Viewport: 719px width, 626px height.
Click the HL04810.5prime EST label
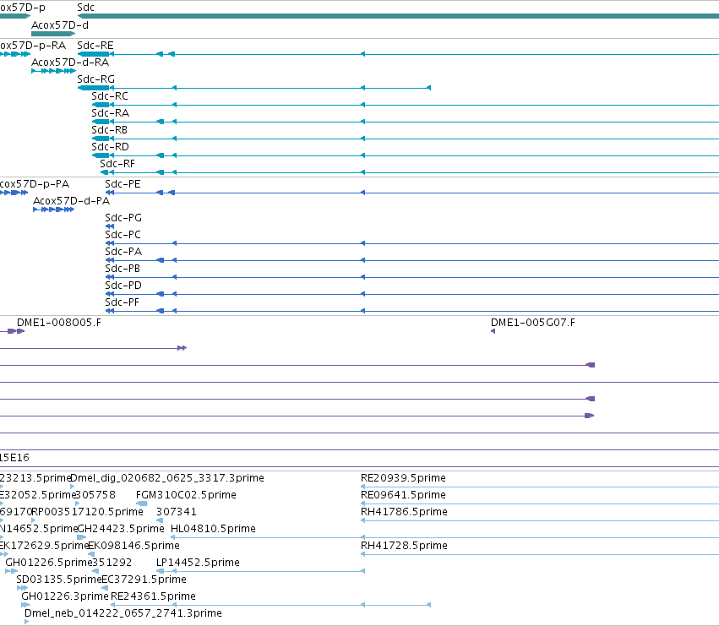[x=213, y=529]
